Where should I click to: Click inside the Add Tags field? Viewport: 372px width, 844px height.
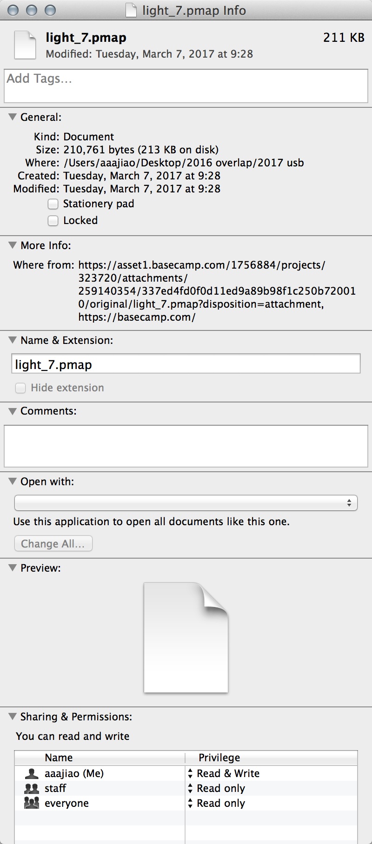pos(185,86)
